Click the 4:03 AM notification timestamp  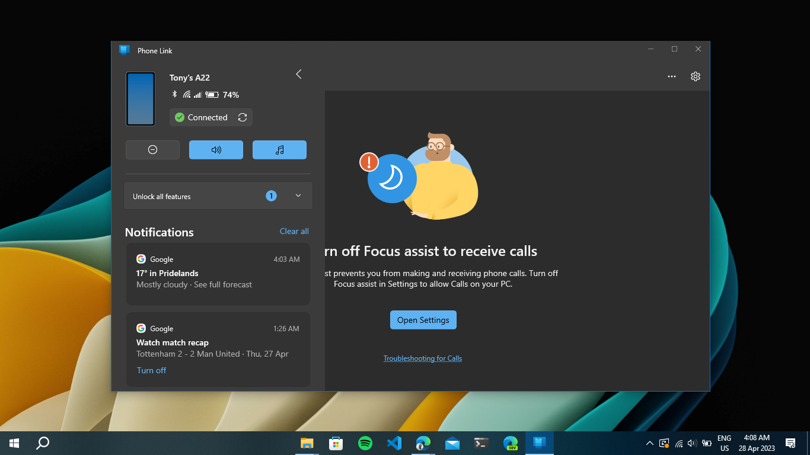[x=286, y=259]
